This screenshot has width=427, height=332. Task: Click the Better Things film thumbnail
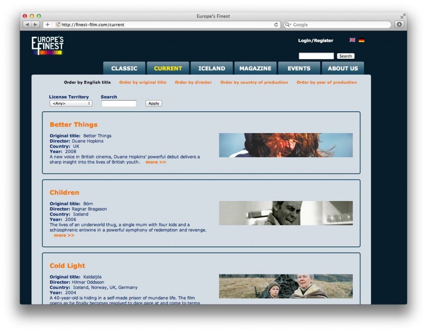pos(286,145)
